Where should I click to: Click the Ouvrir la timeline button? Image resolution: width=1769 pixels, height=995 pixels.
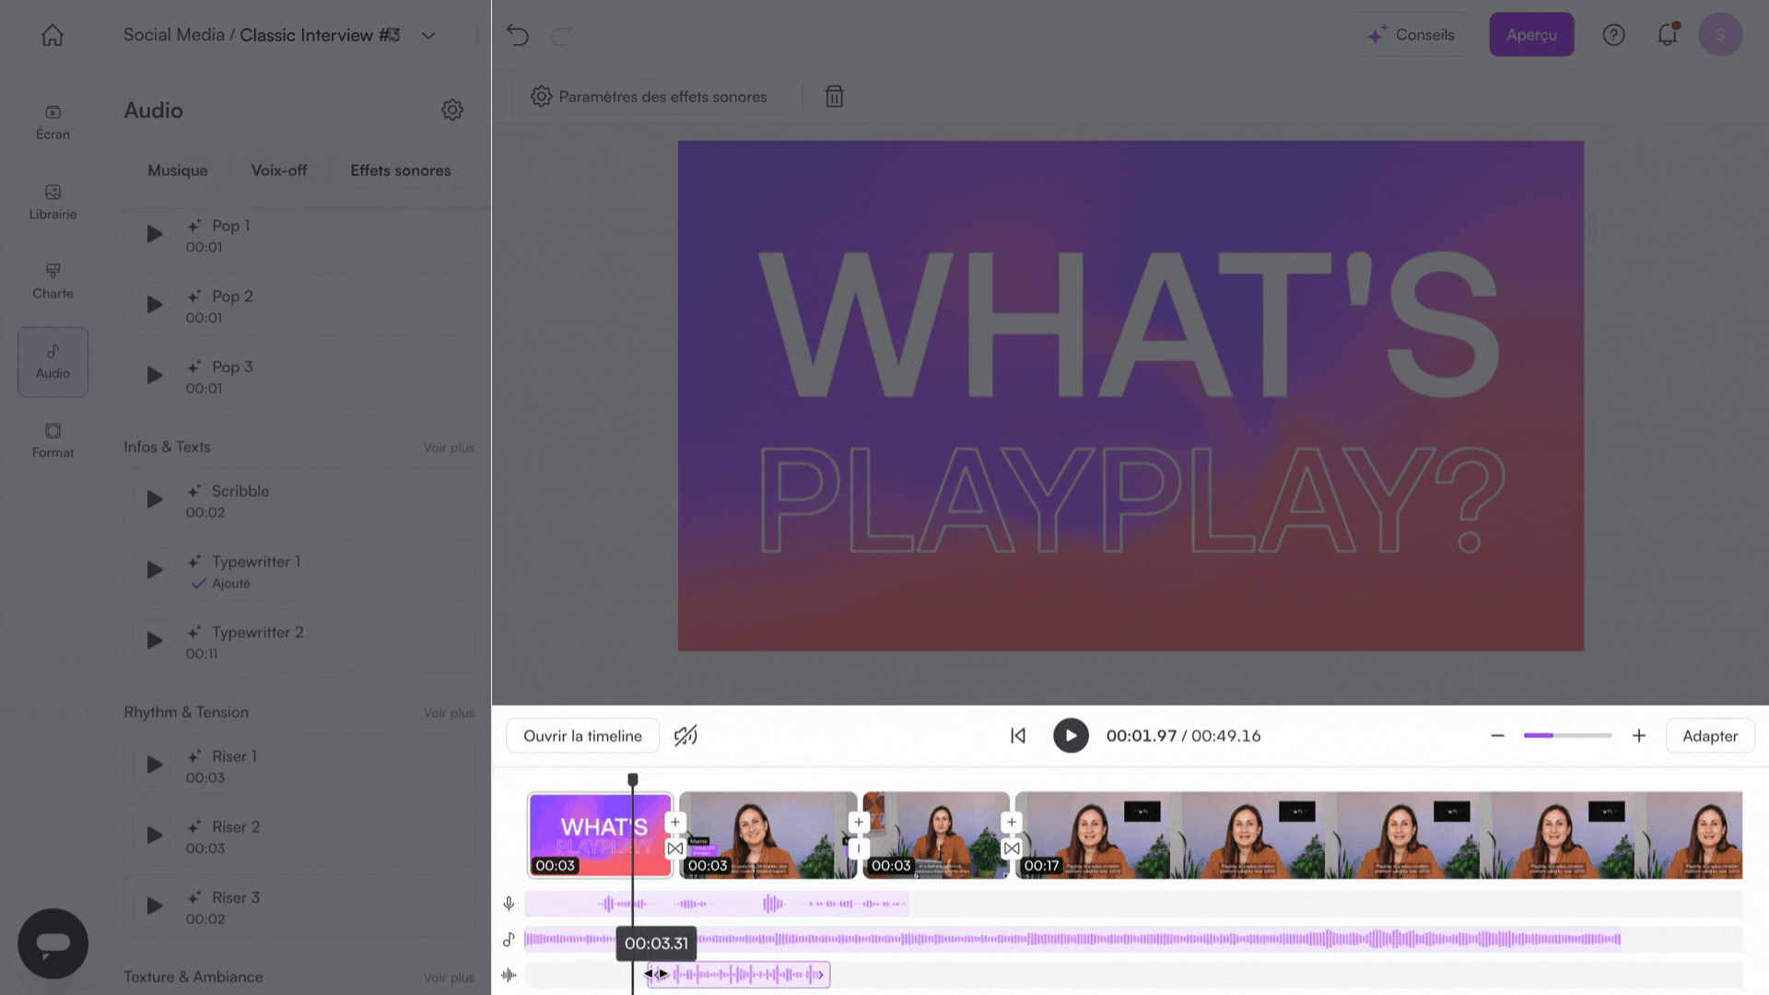point(582,736)
